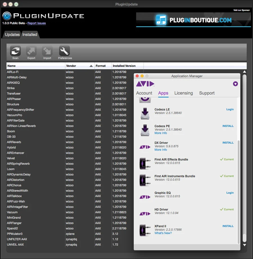Click the DX Driver Avid icon

tap(145, 147)
